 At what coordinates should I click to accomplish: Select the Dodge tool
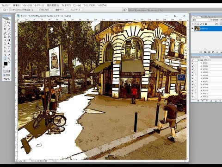pyautogui.click(x=9, y=44)
